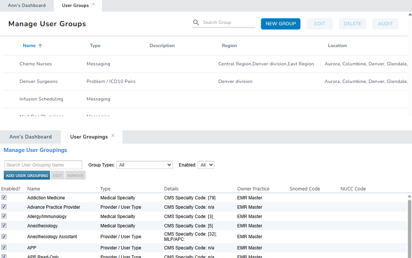Close the User Groupings tab
412x258 pixels.
[113, 136]
